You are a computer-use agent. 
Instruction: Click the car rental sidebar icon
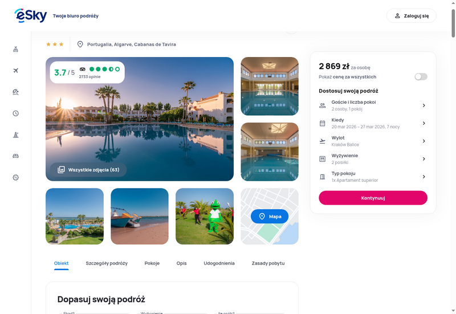click(16, 156)
